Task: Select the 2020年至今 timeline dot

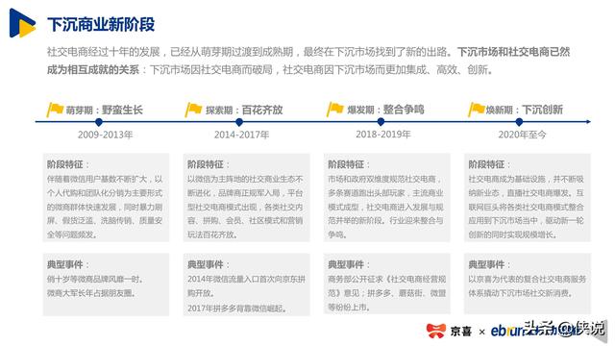Action: [519, 122]
